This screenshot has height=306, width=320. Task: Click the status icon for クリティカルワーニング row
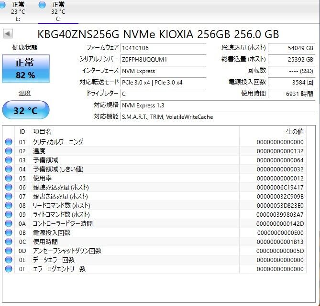tap(8, 142)
